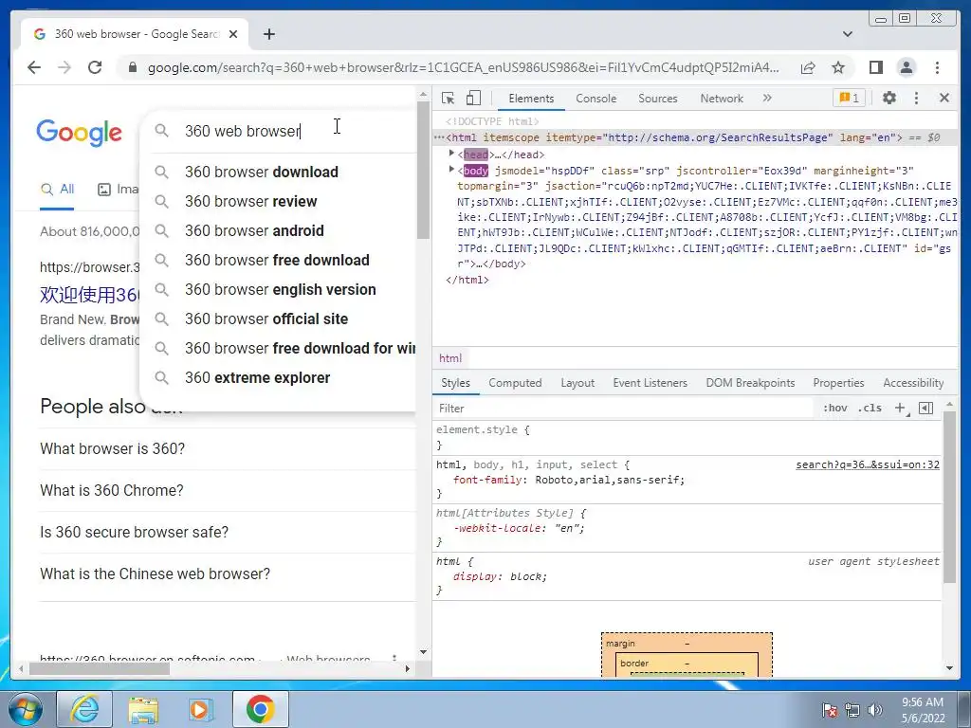The width and height of the screenshot is (971, 728).
Task: Click the browser back arrow
Action: [34, 67]
